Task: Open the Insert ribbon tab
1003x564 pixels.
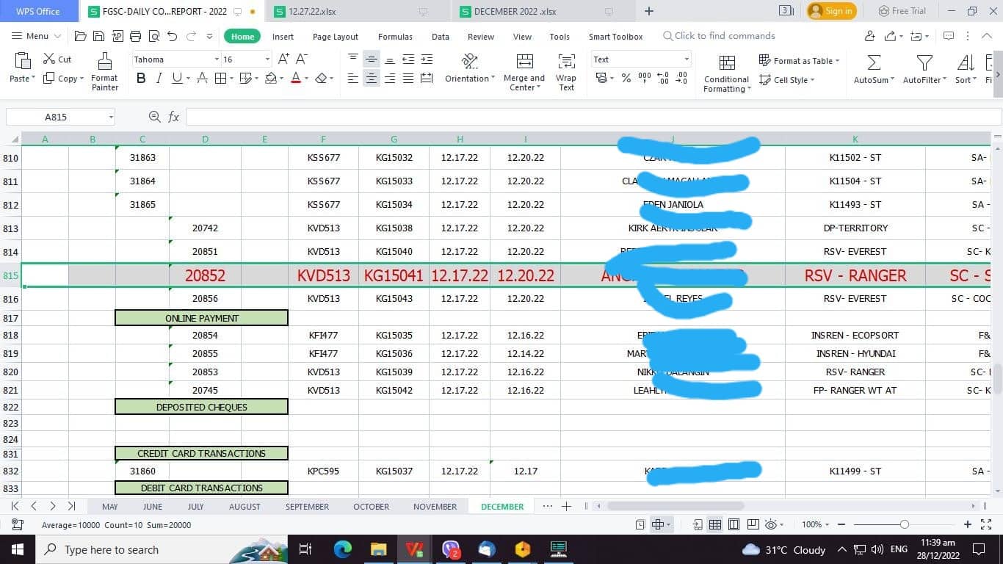Action: click(283, 37)
